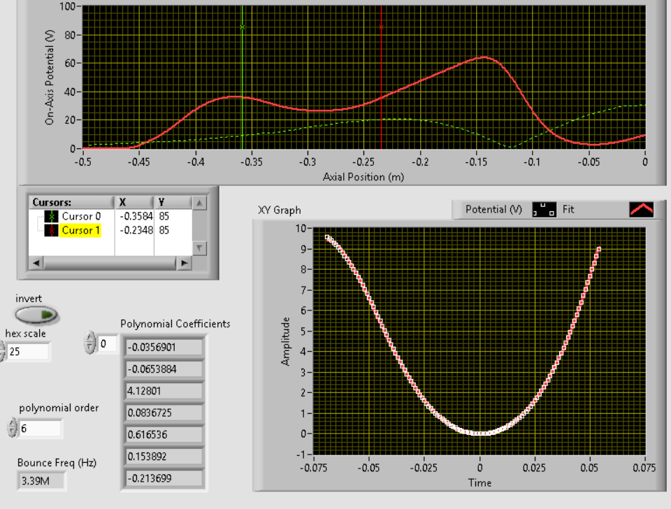Select the Cursor 1 row in the cursor list
This screenshot has width=671, height=509.
81,230
